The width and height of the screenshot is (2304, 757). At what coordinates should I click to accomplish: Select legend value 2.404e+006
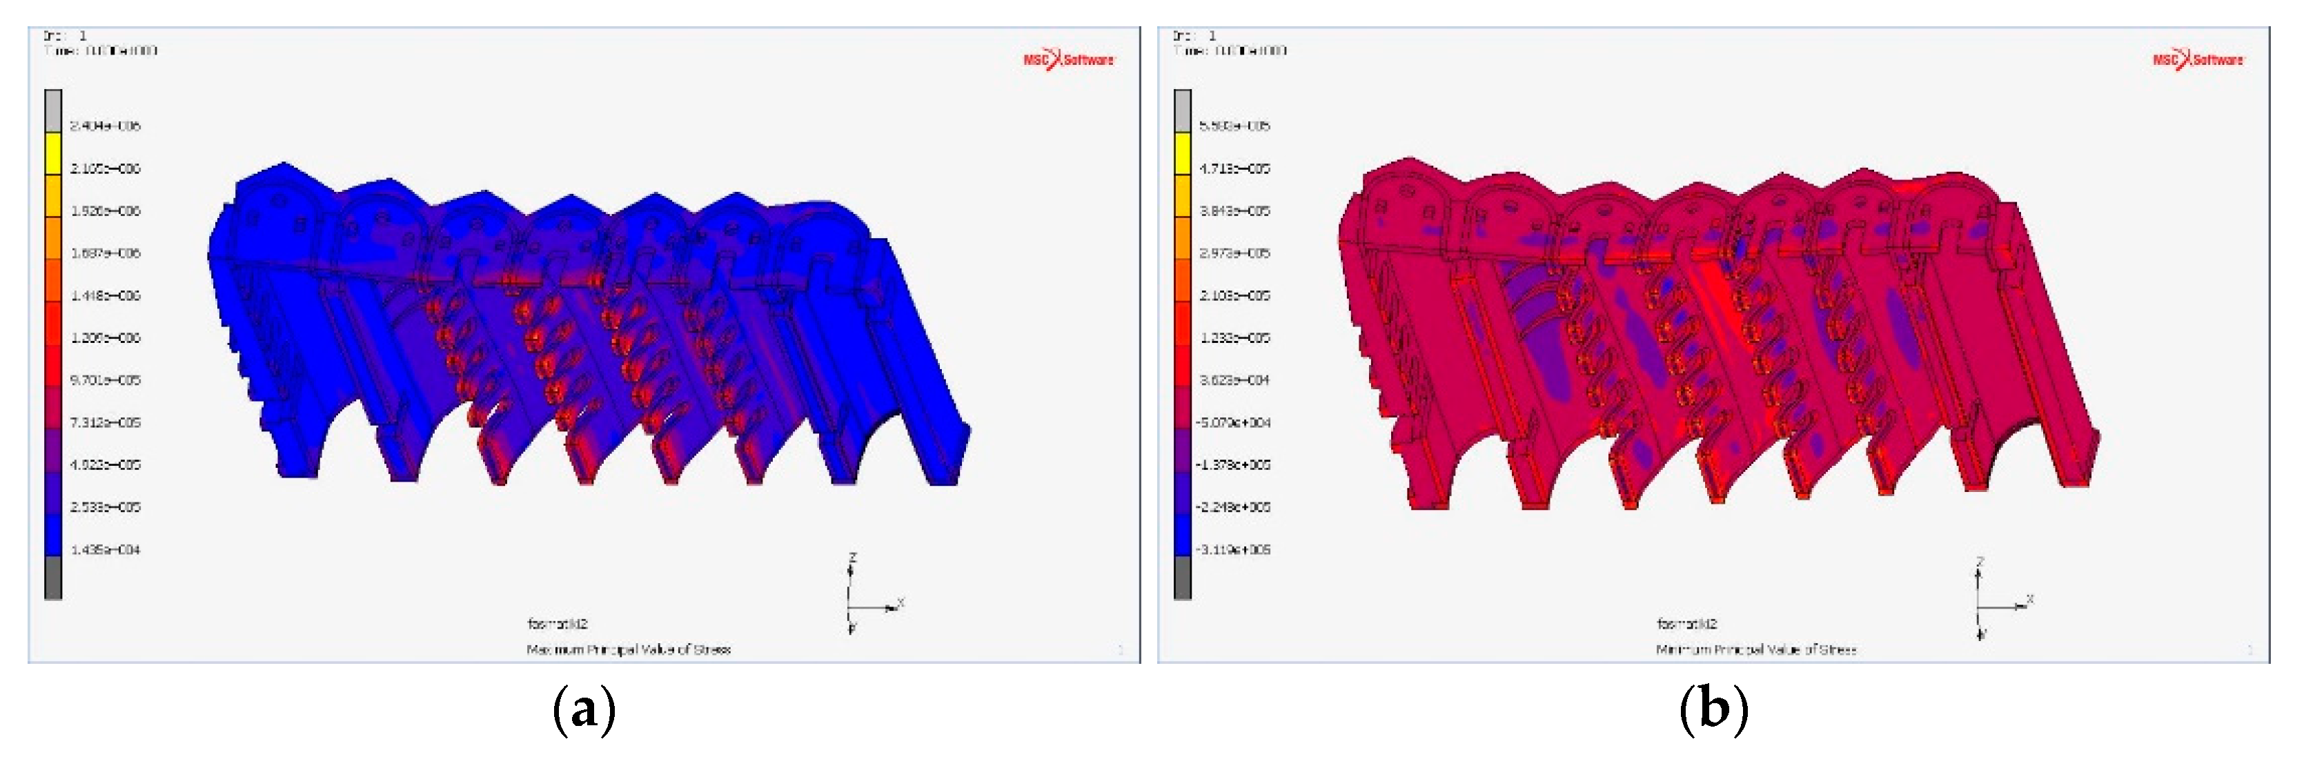[106, 126]
